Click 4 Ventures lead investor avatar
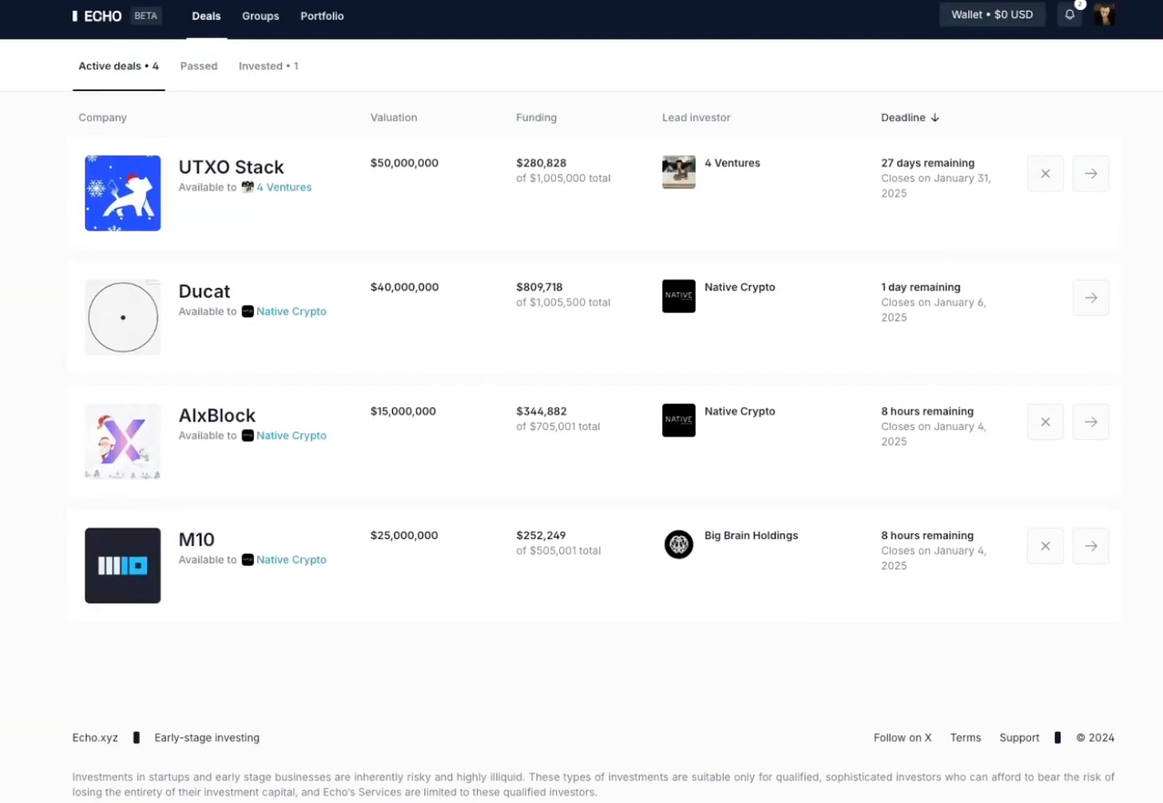1163x803 pixels. (679, 172)
